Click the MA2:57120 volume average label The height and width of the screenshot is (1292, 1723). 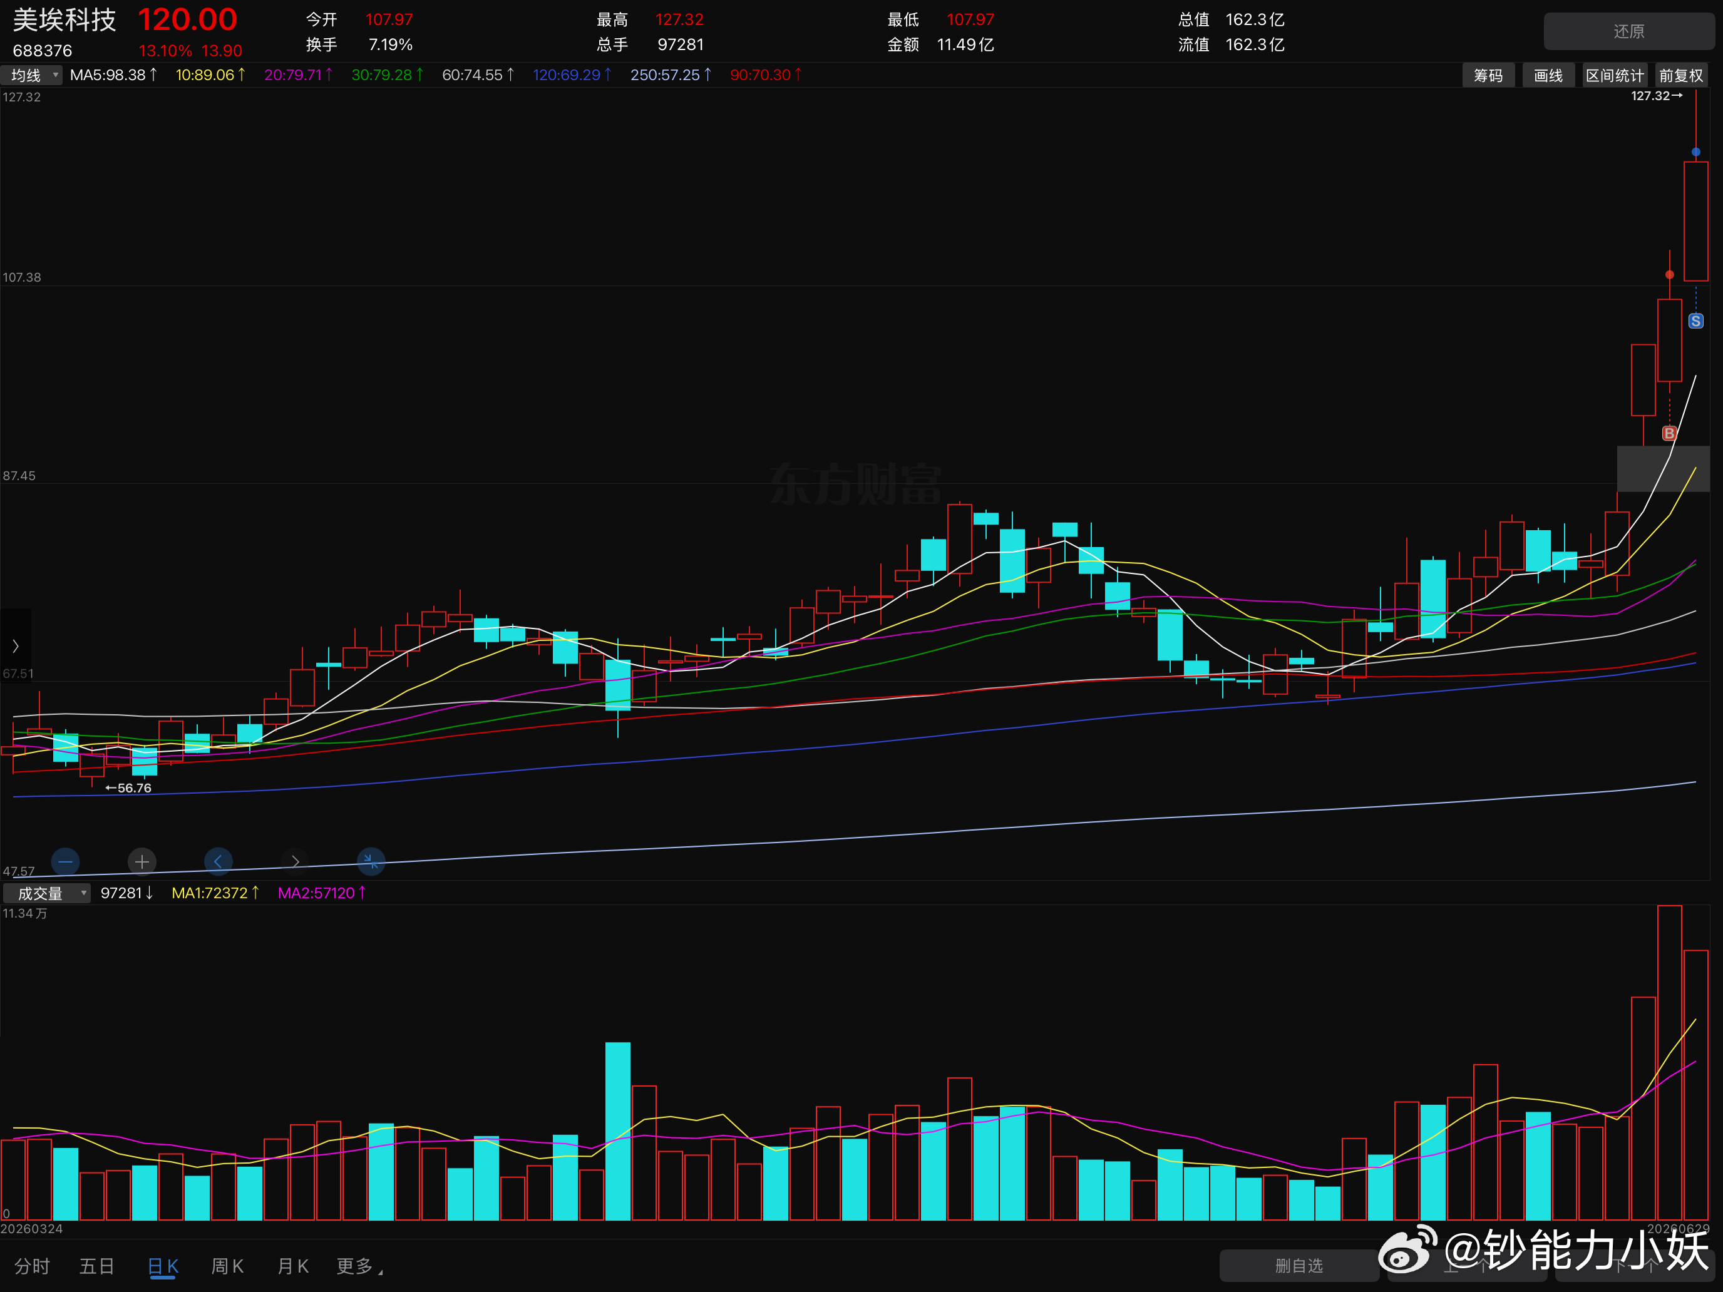(x=322, y=893)
